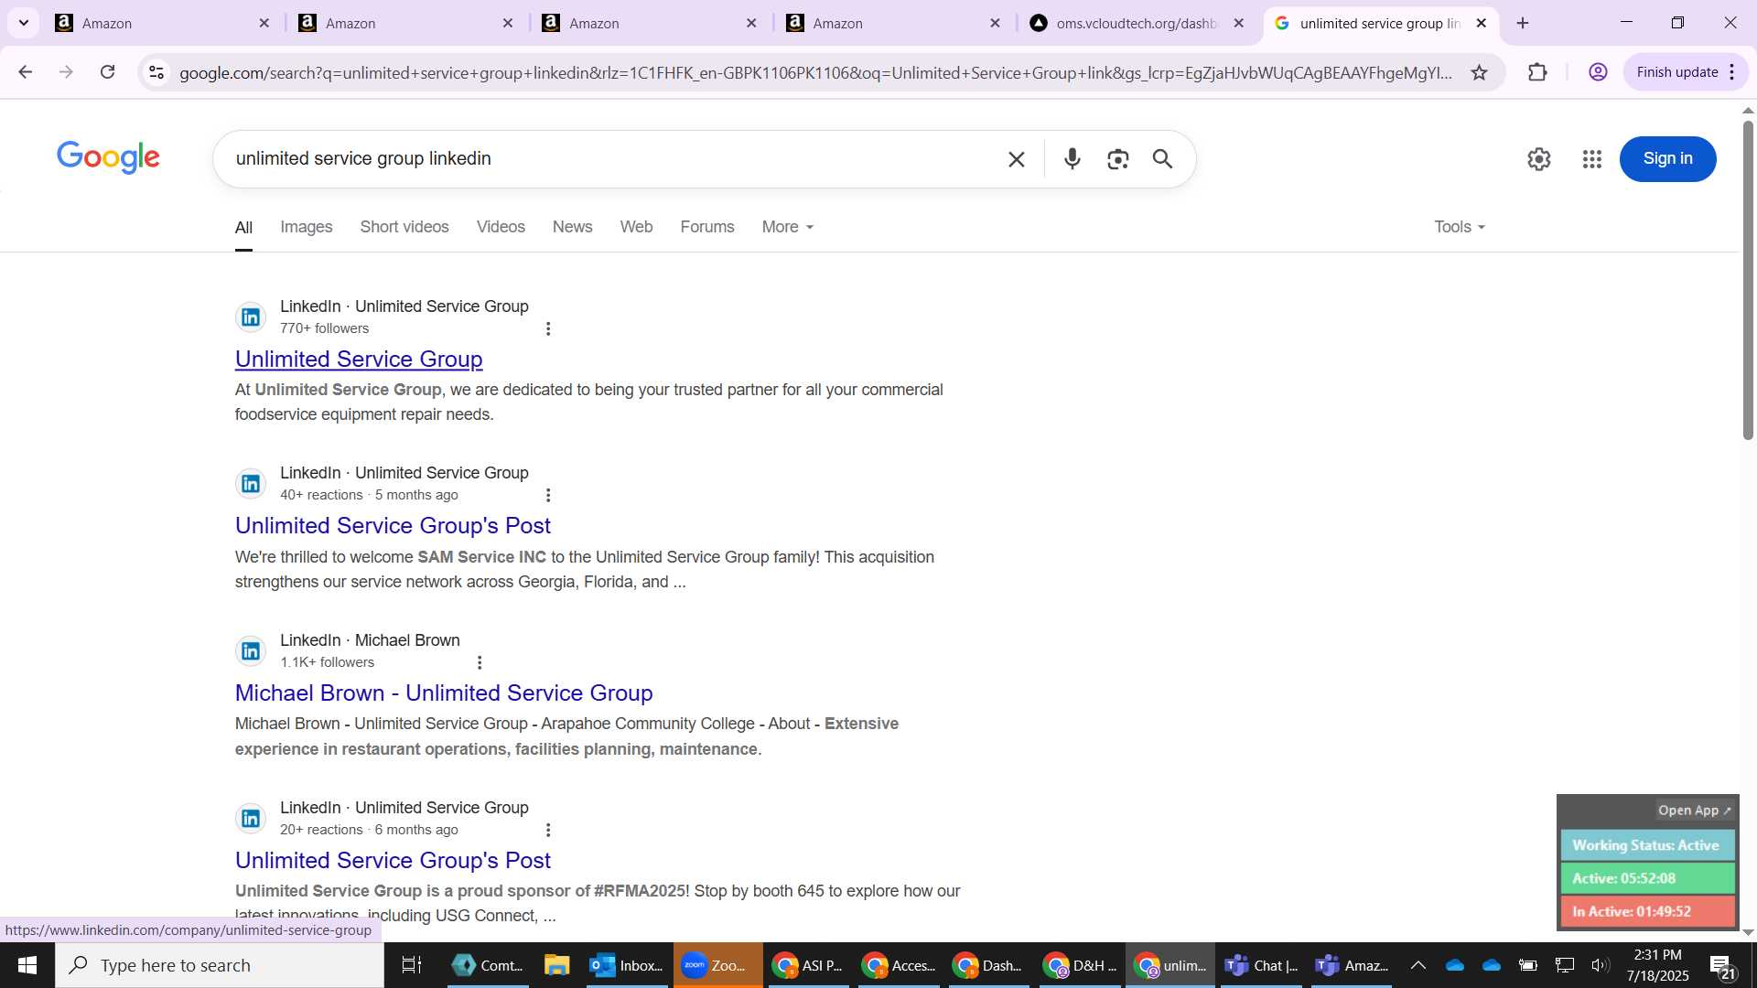The image size is (1757, 988).
Task: Open options menu for Michael Brown result
Action: [480, 663]
